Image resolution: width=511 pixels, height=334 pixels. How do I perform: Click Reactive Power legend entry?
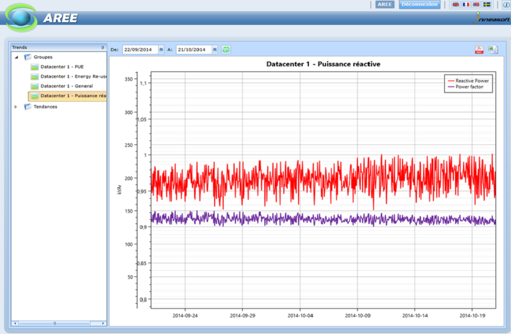point(468,81)
